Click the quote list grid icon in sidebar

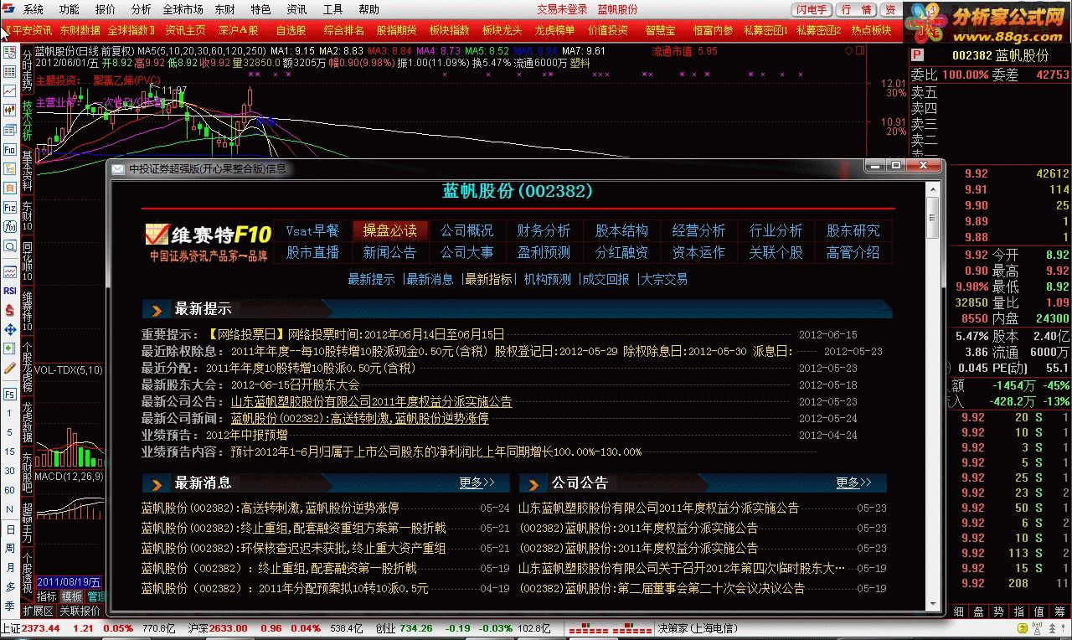click(10, 71)
